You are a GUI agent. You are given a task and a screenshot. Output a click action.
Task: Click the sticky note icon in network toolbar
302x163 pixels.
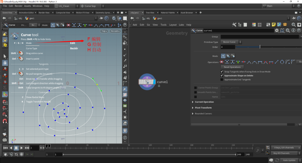coord(274,25)
